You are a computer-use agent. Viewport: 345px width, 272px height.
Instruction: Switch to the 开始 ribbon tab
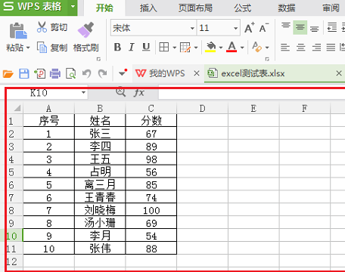[104, 8]
